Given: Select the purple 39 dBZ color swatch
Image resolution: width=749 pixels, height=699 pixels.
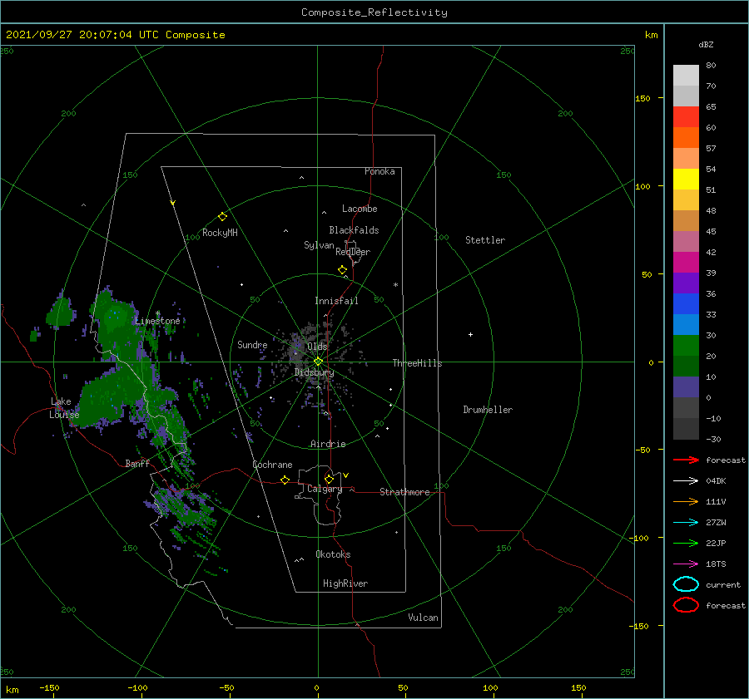Looking at the screenshot, I should point(686,283).
